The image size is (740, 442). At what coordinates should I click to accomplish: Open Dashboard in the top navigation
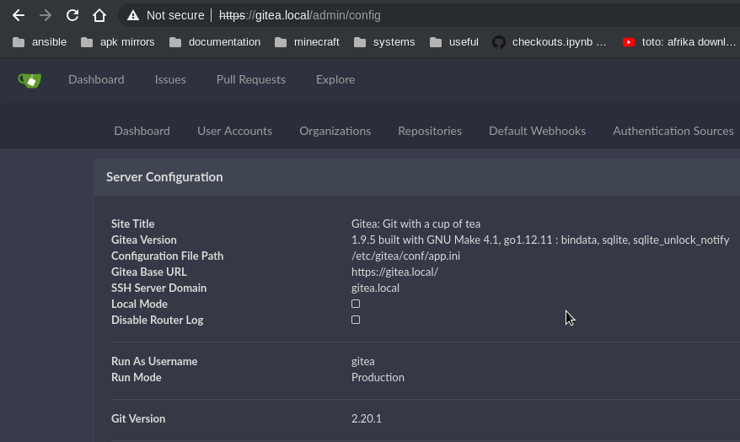tap(96, 79)
